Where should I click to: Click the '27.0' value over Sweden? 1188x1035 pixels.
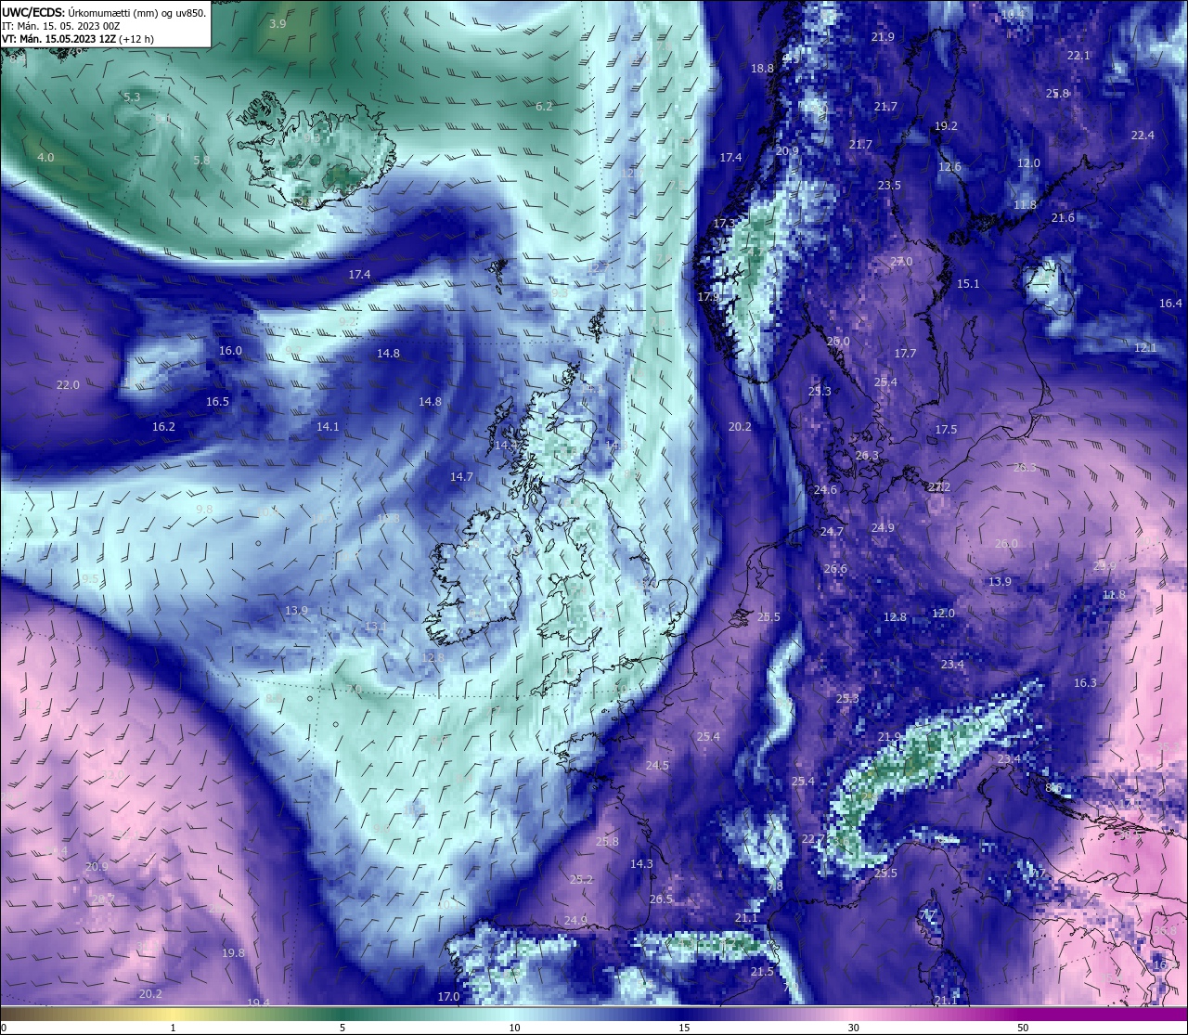901,263
